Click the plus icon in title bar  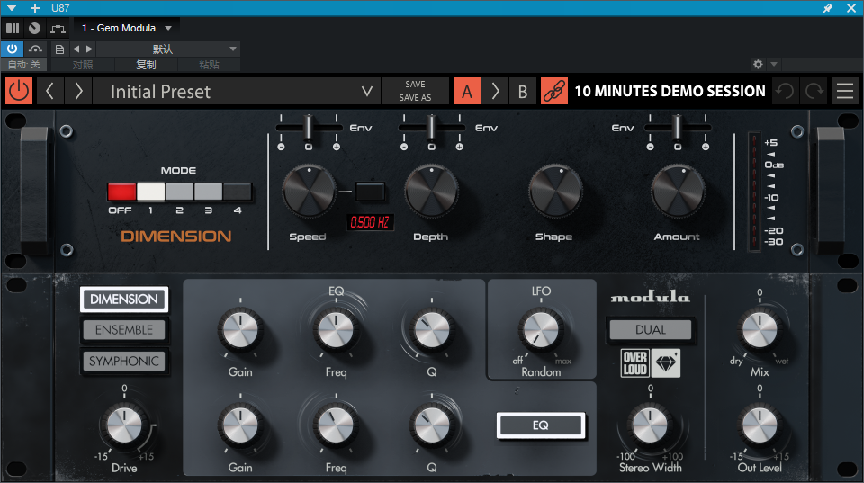click(x=35, y=8)
